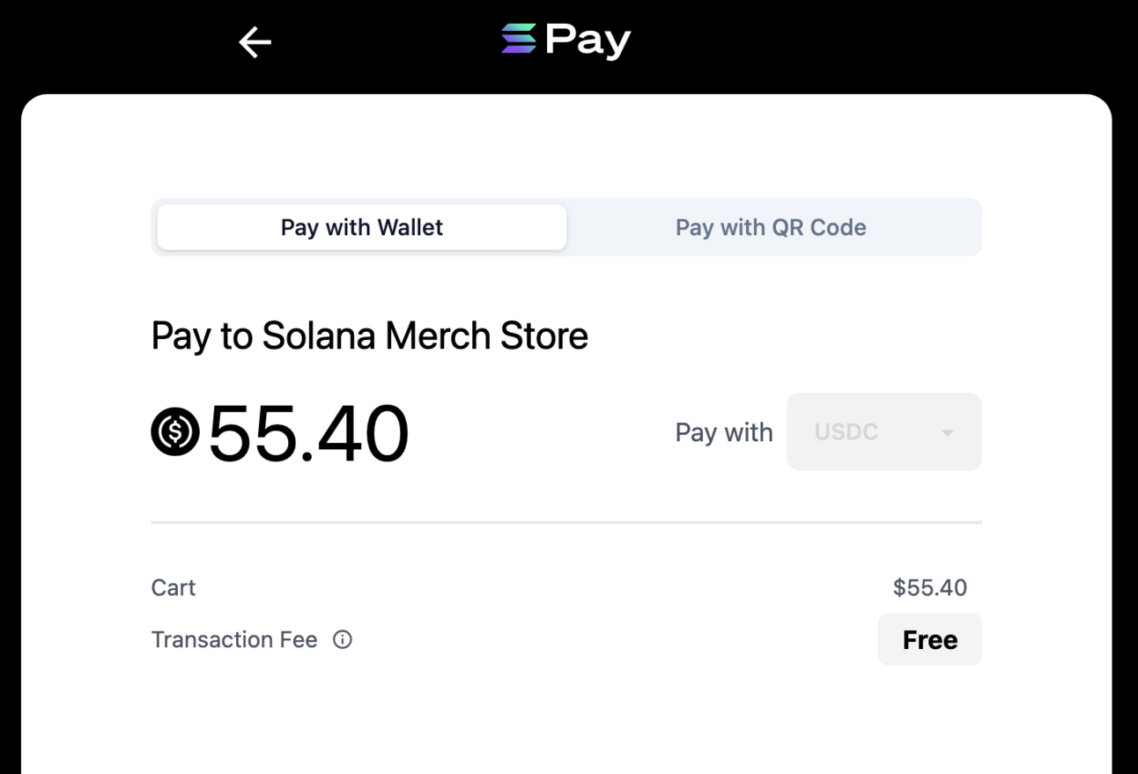Click the Free transaction fee badge
This screenshot has width=1138, height=774.
[929, 640]
